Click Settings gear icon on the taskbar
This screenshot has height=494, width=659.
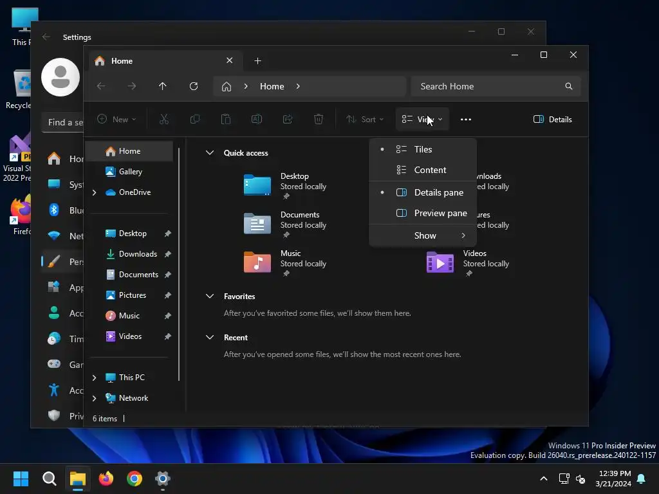(x=163, y=479)
